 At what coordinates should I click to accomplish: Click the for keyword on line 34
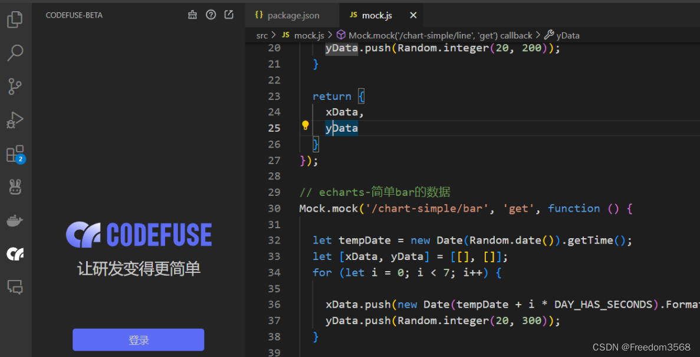[x=322, y=272]
